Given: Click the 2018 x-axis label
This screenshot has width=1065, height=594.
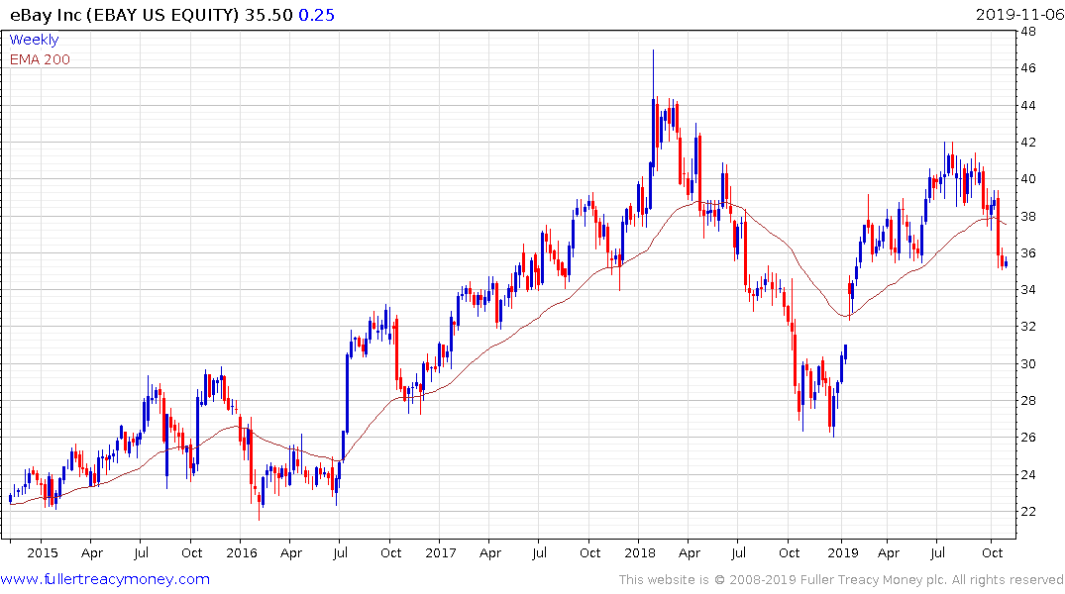Looking at the screenshot, I should (x=640, y=552).
